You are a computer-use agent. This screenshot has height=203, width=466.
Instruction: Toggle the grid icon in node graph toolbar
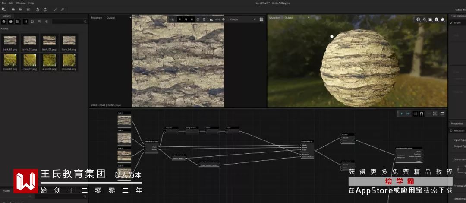[416, 114]
